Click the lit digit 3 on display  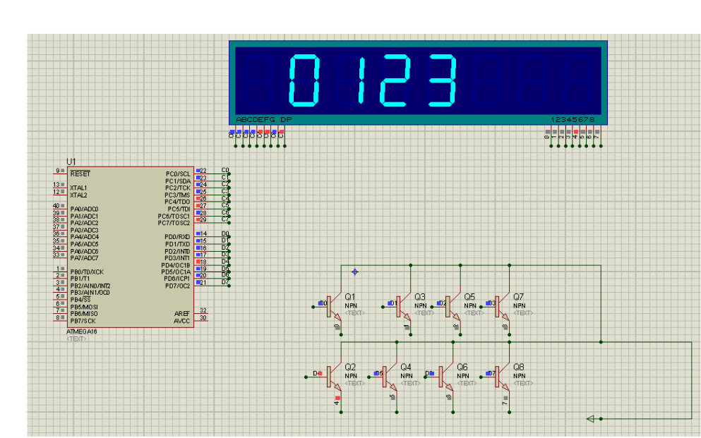click(442, 80)
